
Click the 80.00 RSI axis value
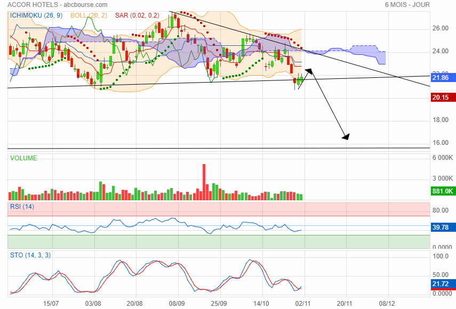tap(441, 210)
